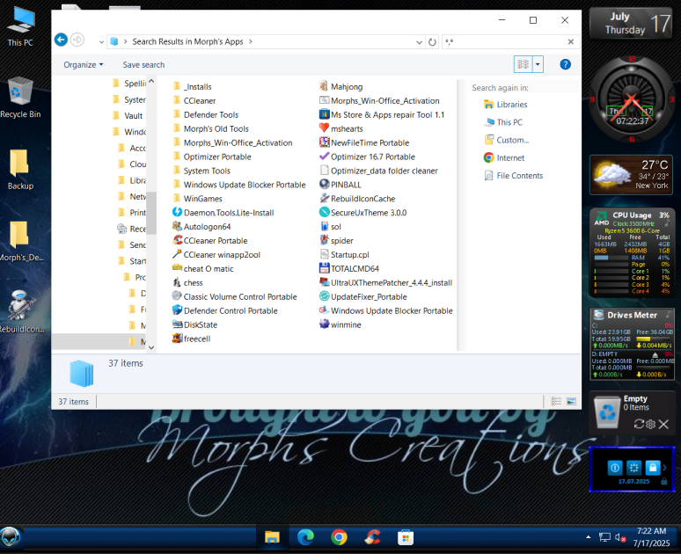
Task: Expand breadcrumb chevron before Search Results
Action: [125, 41]
